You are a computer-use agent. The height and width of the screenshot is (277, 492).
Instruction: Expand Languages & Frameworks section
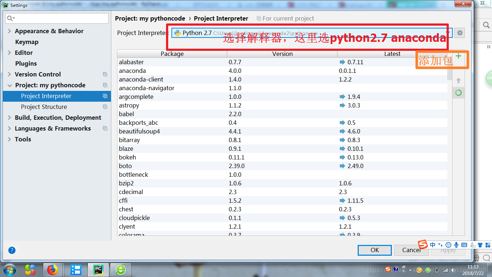tap(9, 128)
